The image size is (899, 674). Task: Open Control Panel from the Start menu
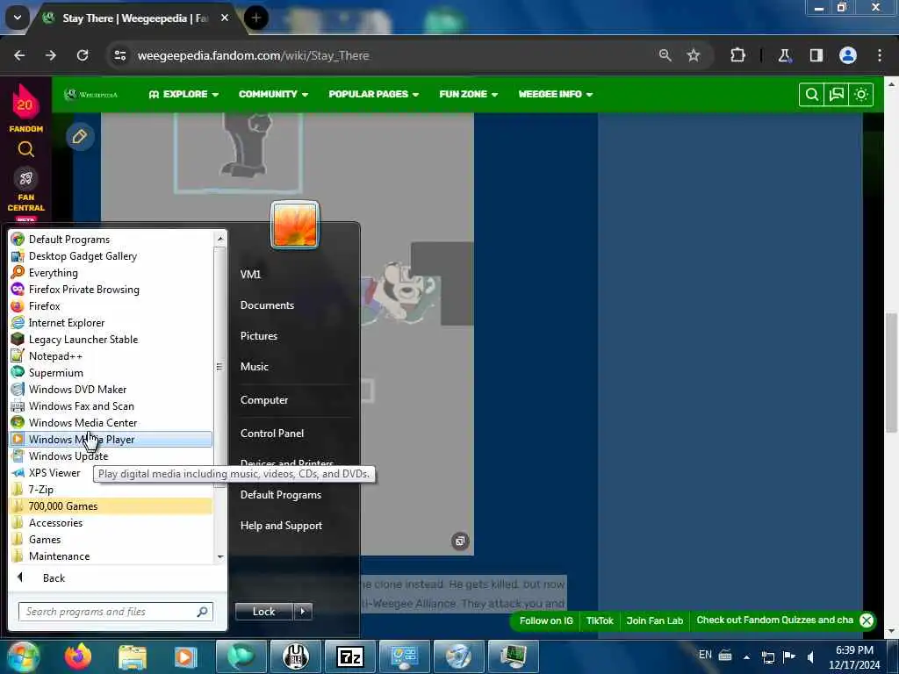coord(272,433)
